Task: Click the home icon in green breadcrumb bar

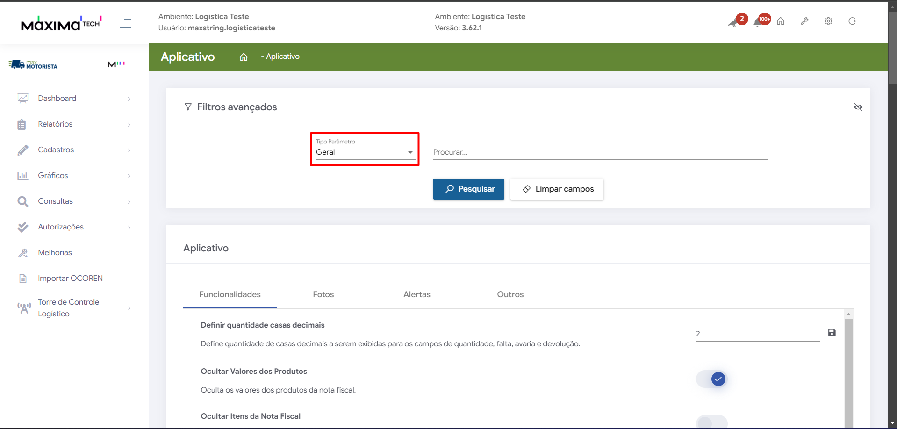Action: pos(244,57)
